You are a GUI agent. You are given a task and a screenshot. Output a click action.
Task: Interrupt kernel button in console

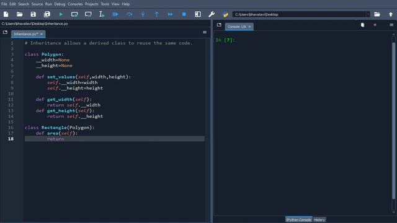[375, 25]
